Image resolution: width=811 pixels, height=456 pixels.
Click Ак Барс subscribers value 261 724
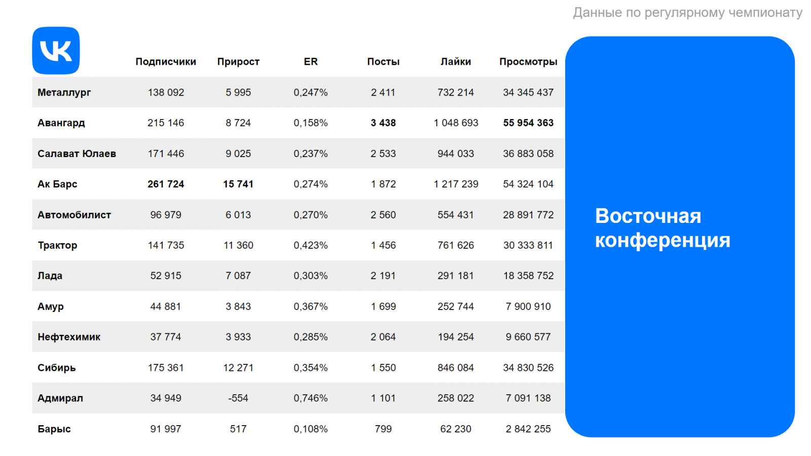point(166,184)
